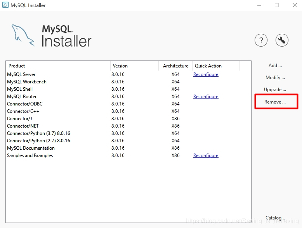Select Connector/Python (2.7) 8.0.16 row
This screenshot has height=228, width=302.
pyautogui.click(x=128, y=141)
